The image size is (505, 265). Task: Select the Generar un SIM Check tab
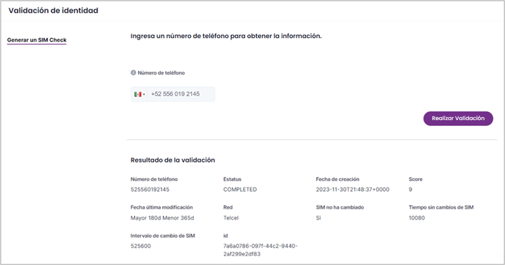pyautogui.click(x=37, y=40)
